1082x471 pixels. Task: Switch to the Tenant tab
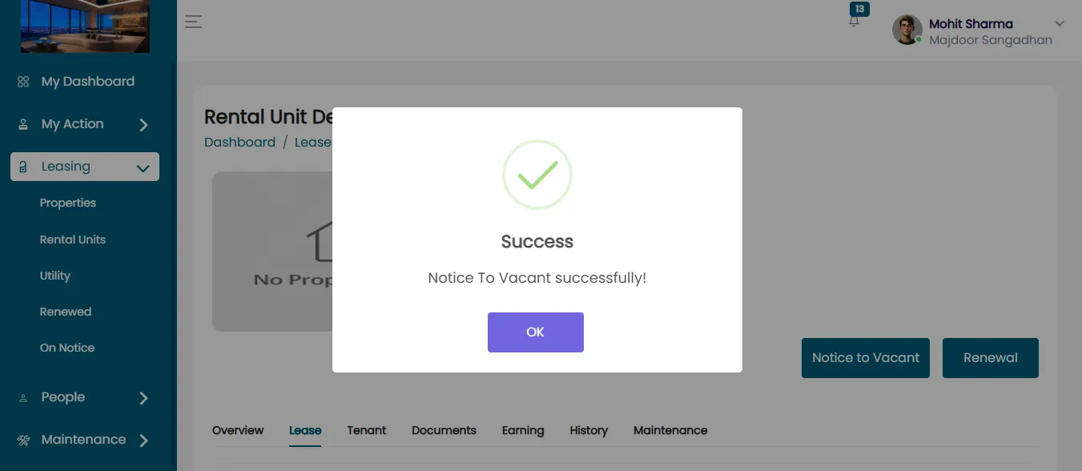pyautogui.click(x=367, y=430)
